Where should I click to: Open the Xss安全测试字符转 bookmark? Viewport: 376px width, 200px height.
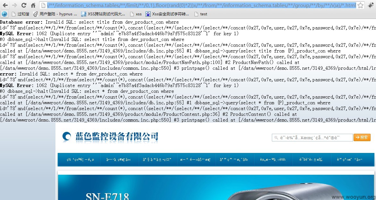[167, 14]
